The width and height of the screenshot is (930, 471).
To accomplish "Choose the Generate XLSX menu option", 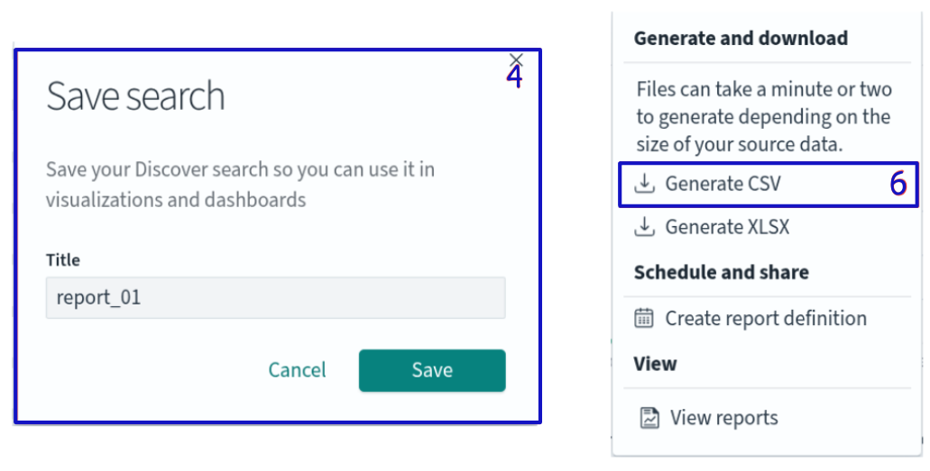I will pyautogui.click(x=727, y=227).
